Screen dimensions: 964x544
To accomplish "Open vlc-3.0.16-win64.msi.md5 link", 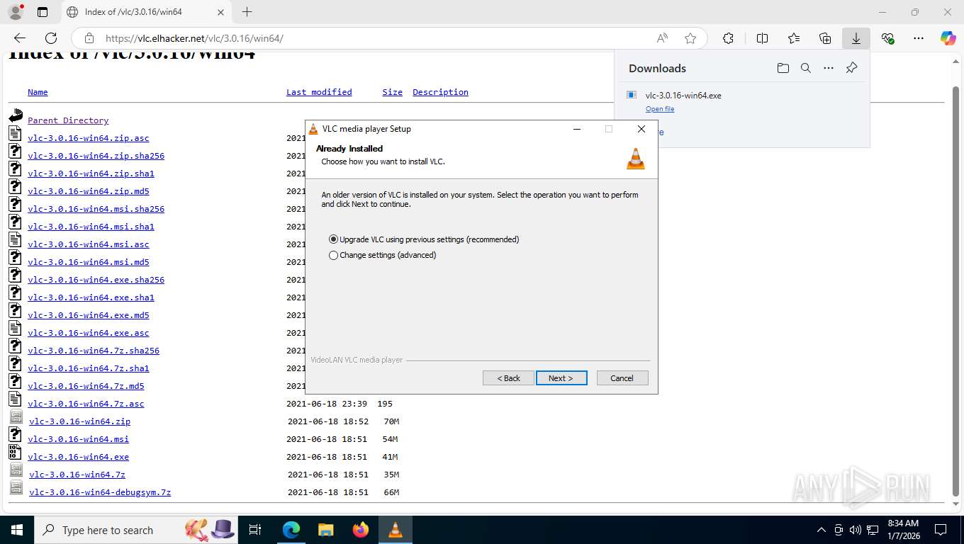I will click(89, 262).
